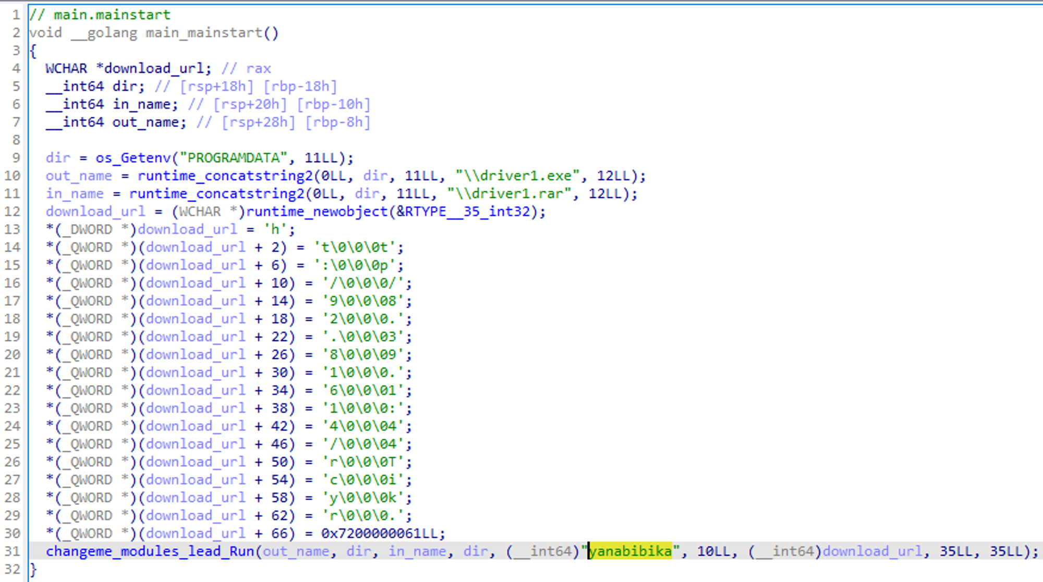Click os_Getenv function name
This screenshot has height=582, width=1043.
pyautogui.click(x=133, y=158)
